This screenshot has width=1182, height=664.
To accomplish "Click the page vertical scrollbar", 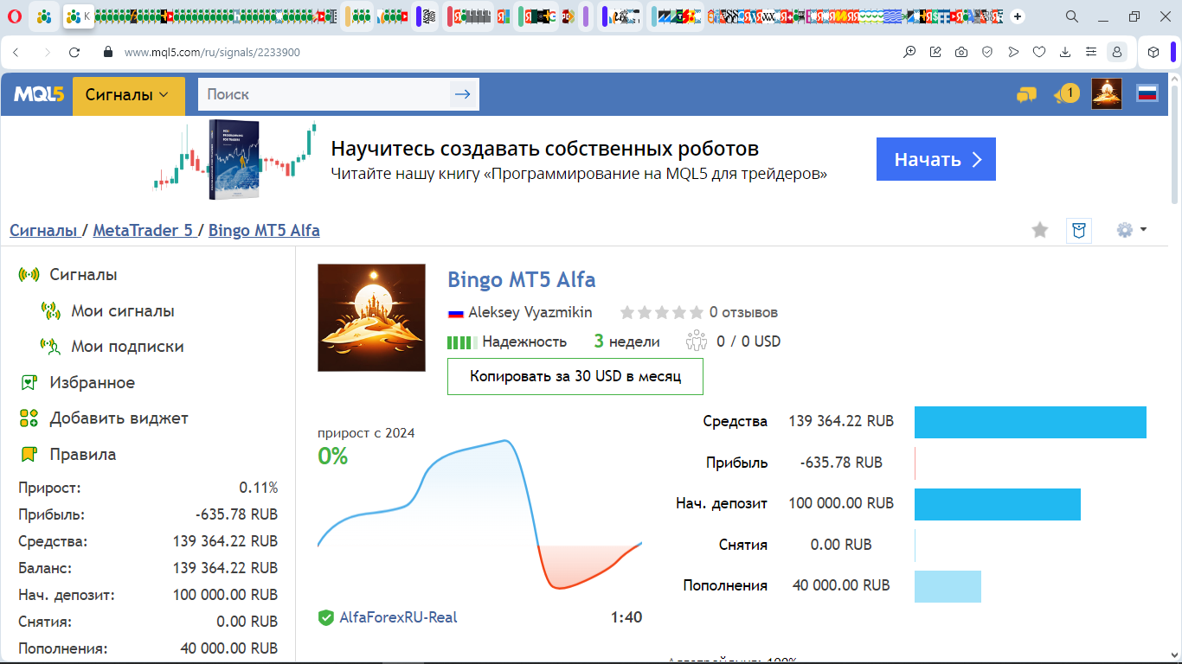I will [x=1174, y=143].
